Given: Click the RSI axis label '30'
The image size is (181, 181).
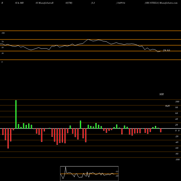Looking at the screenshot, I should click(x=3, y=53).
